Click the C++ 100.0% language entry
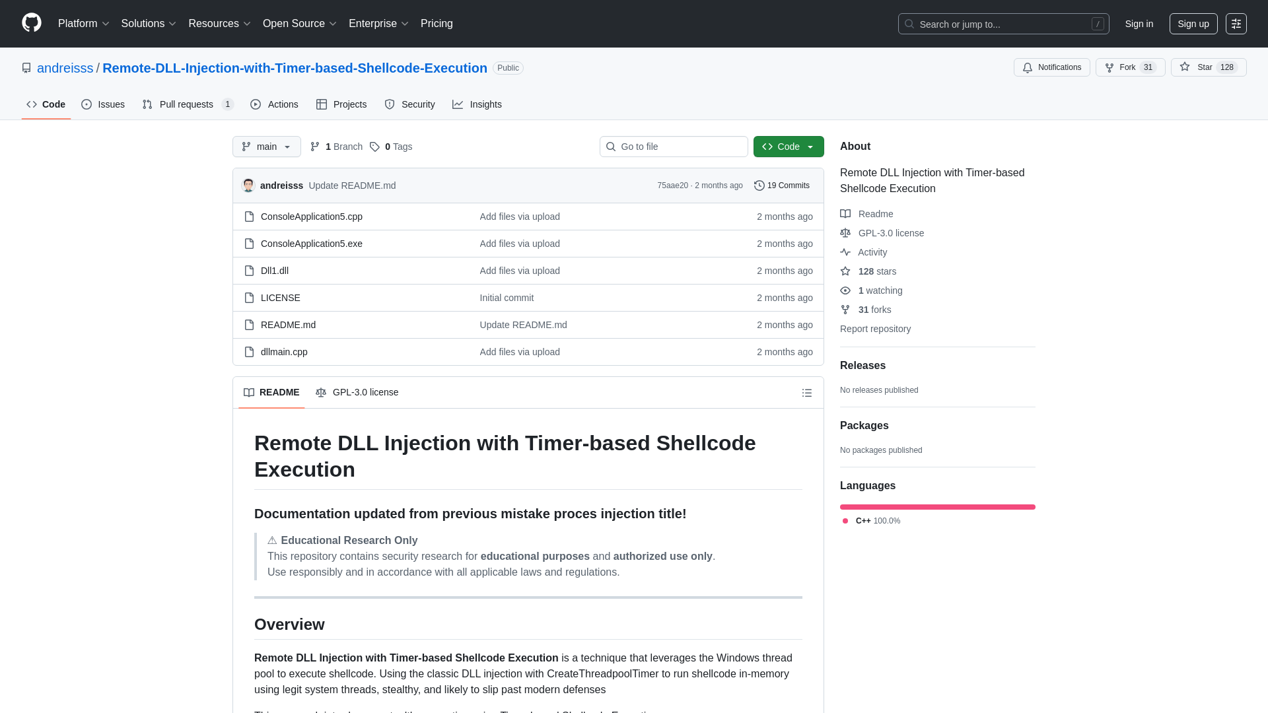The height and width of the screenshot is (713, 1268). point(872,521)
